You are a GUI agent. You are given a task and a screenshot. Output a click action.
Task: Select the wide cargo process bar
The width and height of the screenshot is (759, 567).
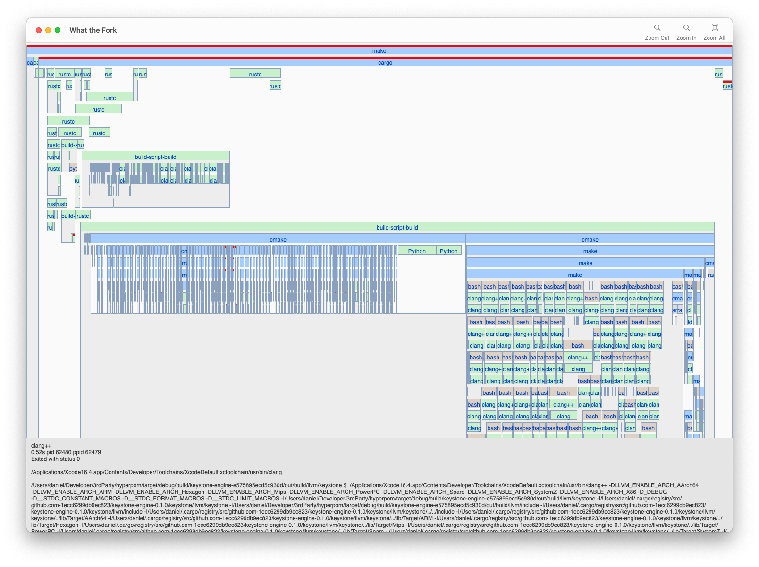click(385, 63)
